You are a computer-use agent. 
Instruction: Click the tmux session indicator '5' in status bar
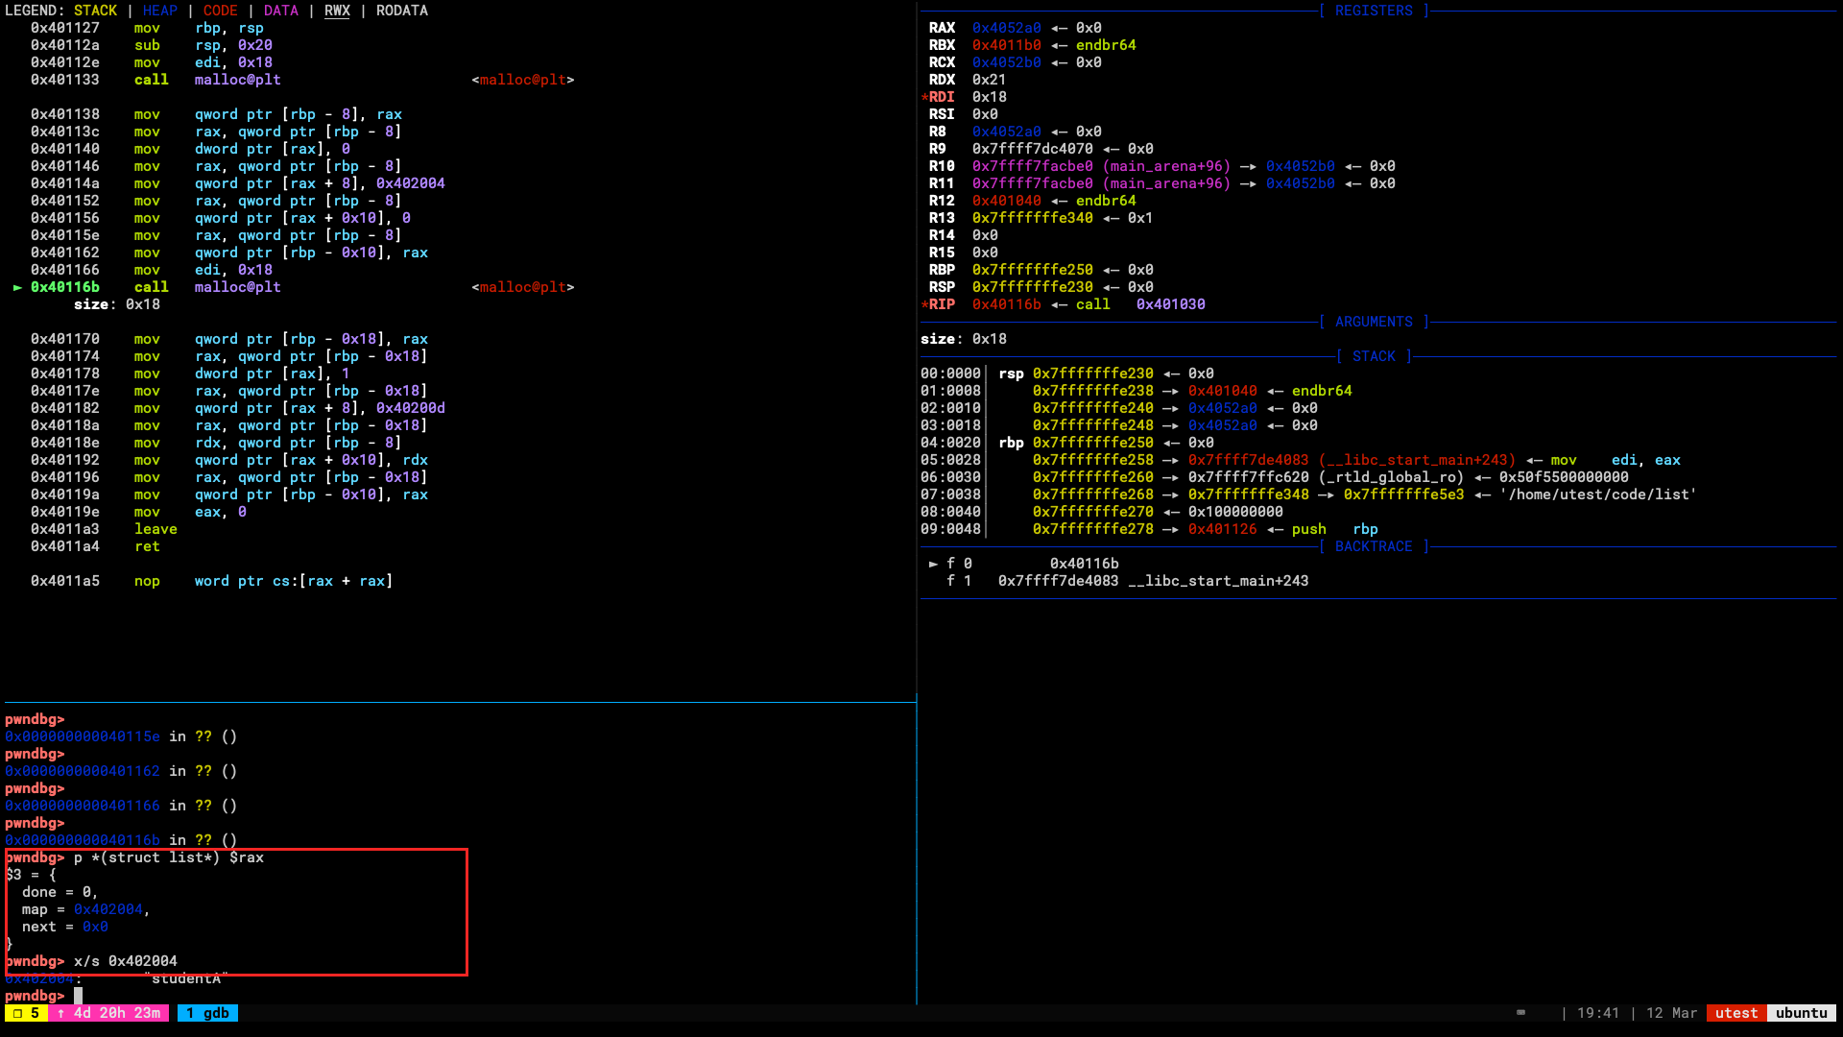pyautogui.click(x=26, y=1013)
